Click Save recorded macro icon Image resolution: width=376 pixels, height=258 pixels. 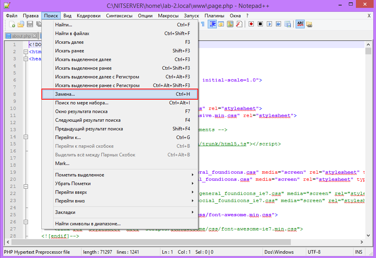click(x=288, y=24)
